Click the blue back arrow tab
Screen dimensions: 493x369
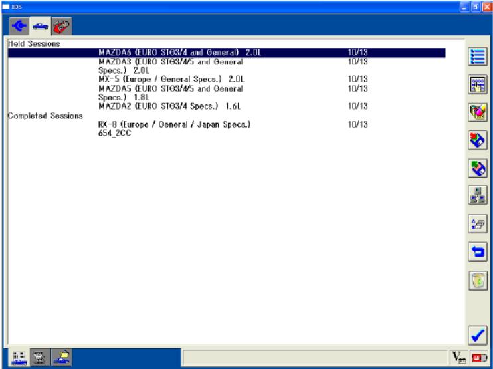point(19,26)
